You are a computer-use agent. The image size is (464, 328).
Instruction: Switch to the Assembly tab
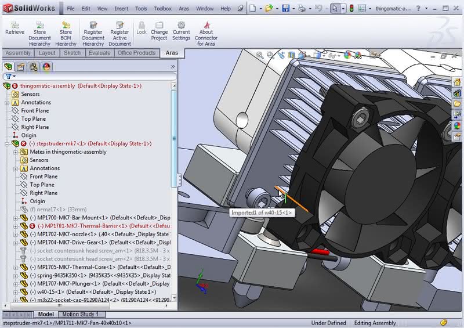click(x=18, y=53)
